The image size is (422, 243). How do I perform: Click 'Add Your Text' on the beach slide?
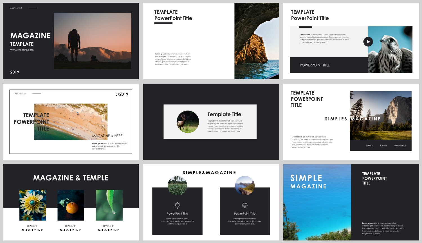pyautogui.click(x=20, y=94)
